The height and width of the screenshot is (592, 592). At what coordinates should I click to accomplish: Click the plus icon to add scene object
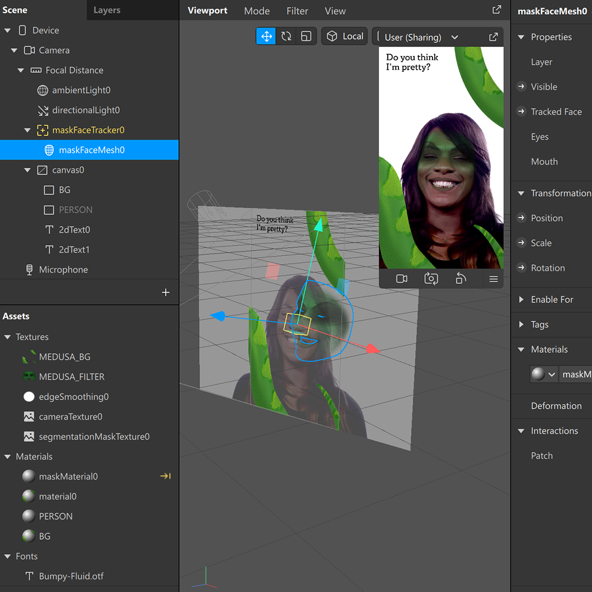[x=166, y=293]
